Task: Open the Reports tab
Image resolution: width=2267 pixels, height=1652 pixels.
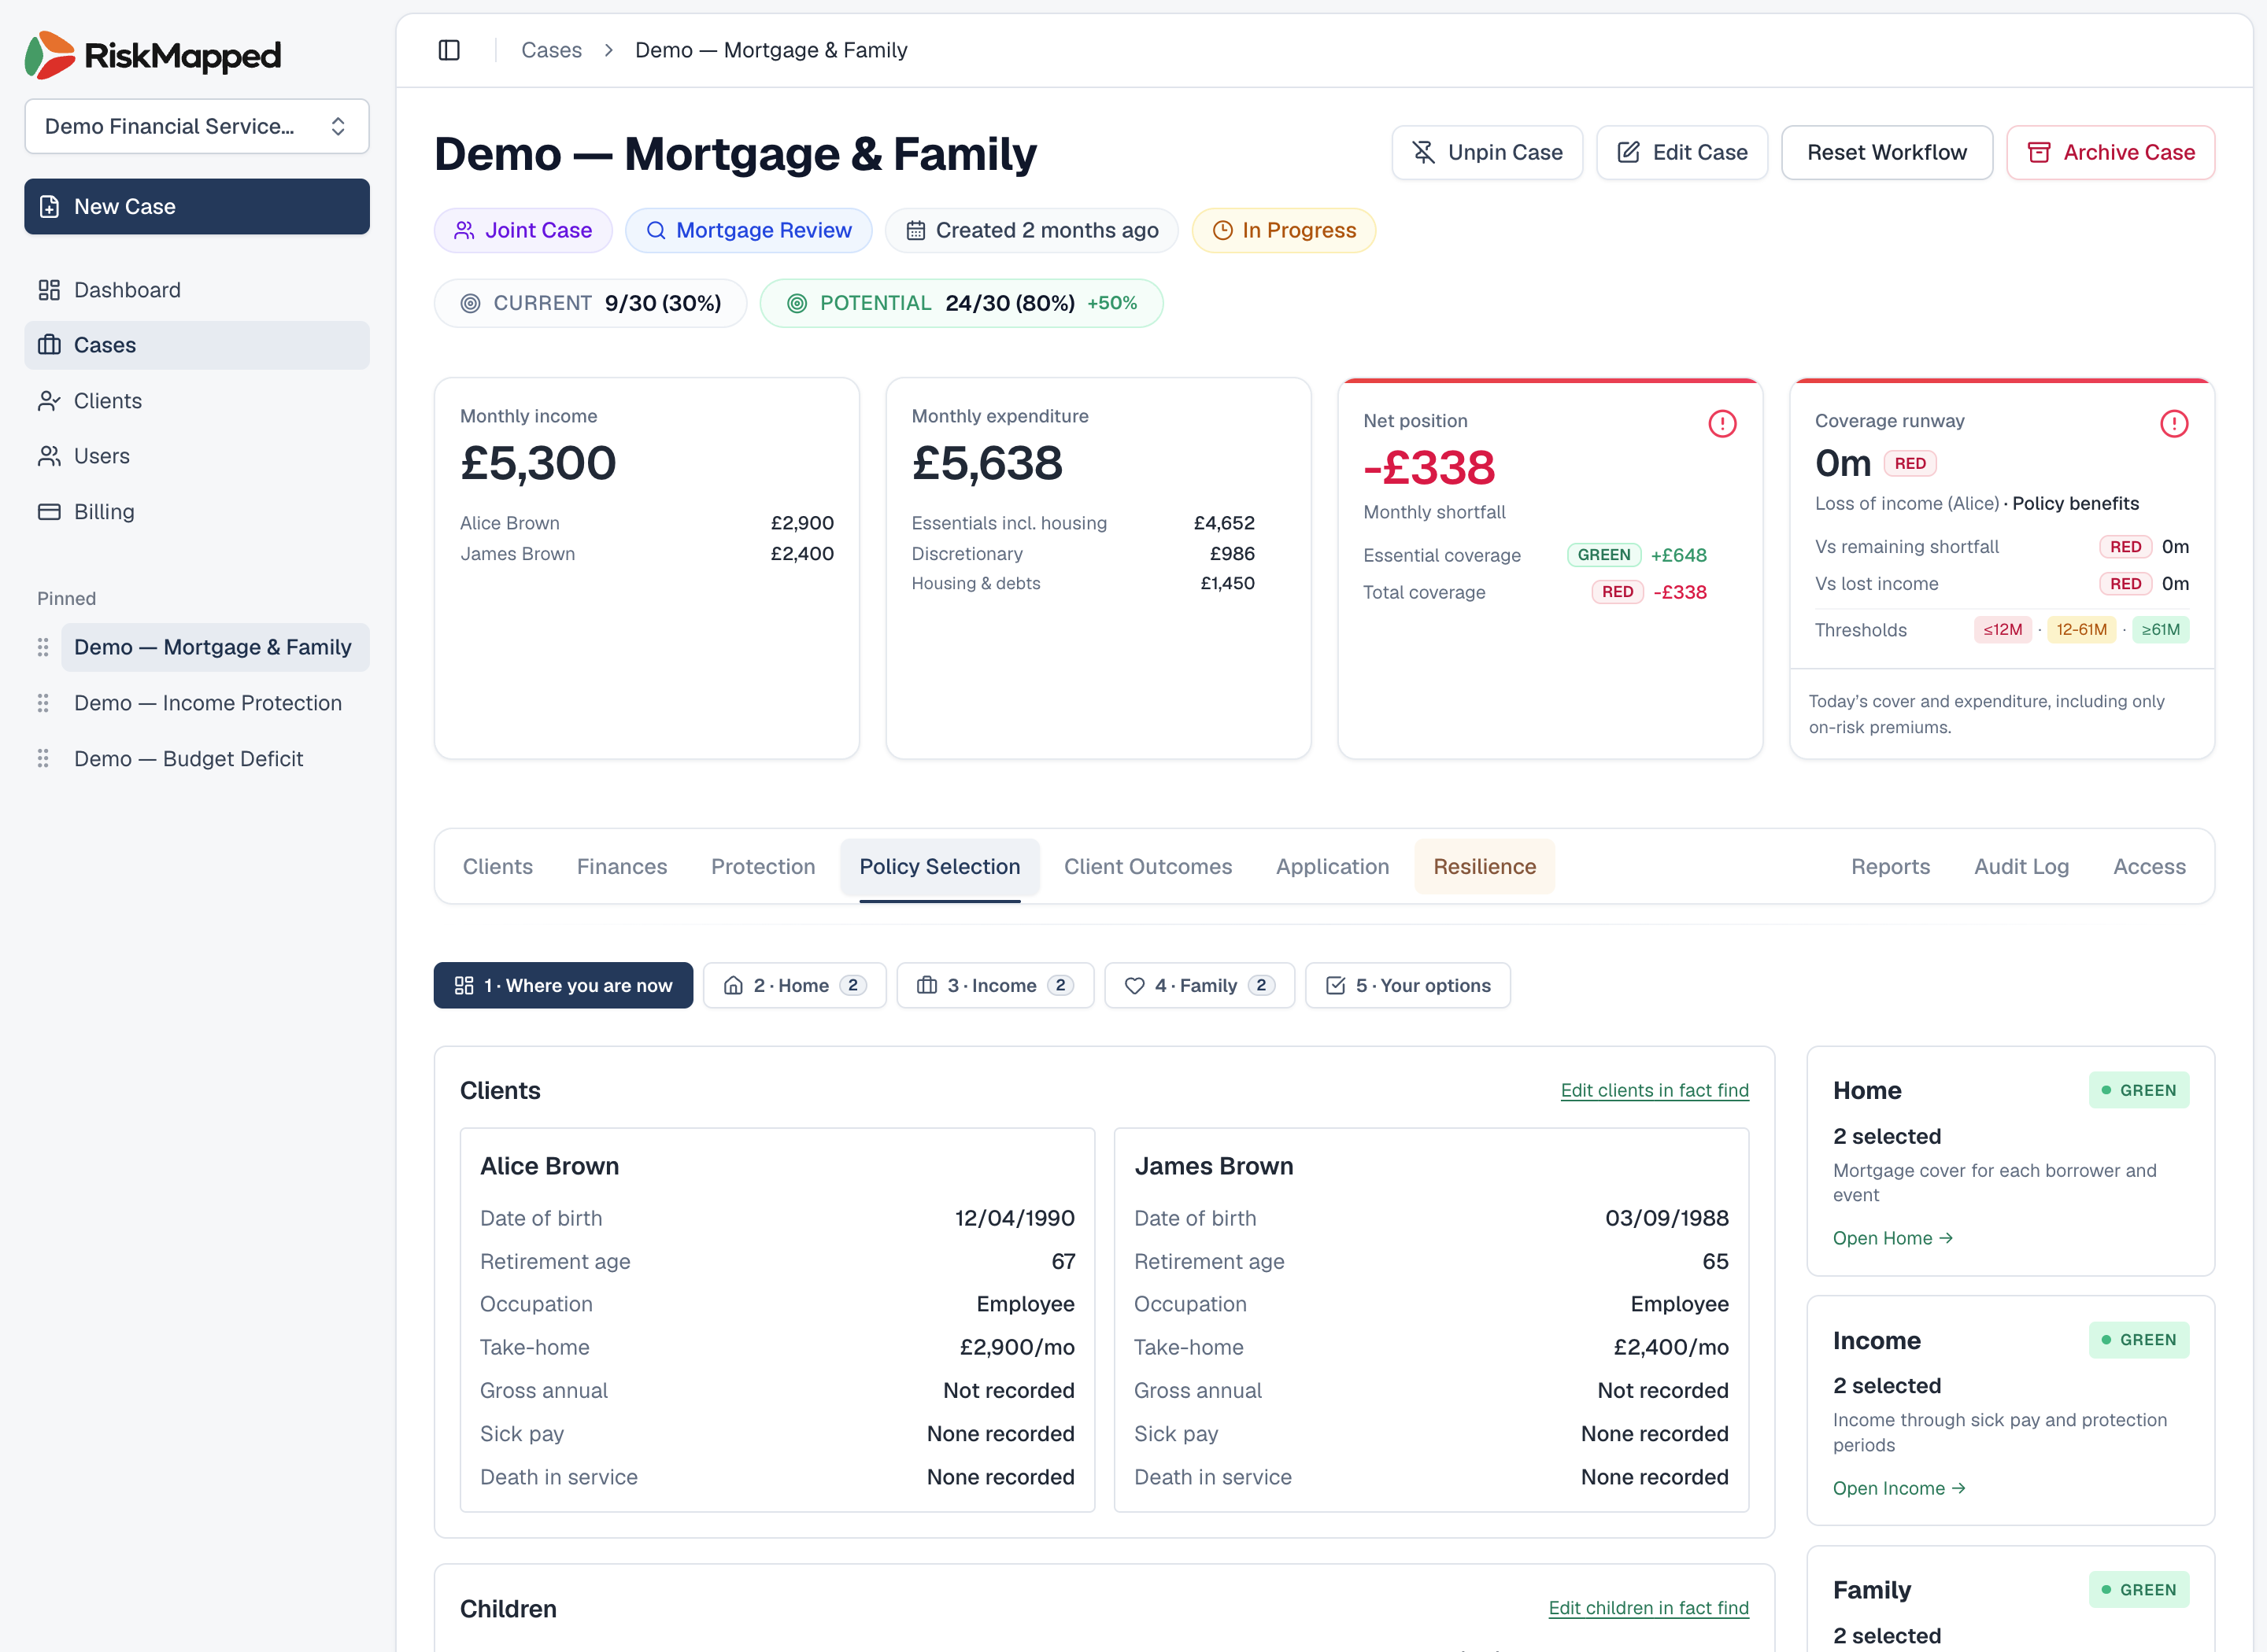Action: [1890, 867]
